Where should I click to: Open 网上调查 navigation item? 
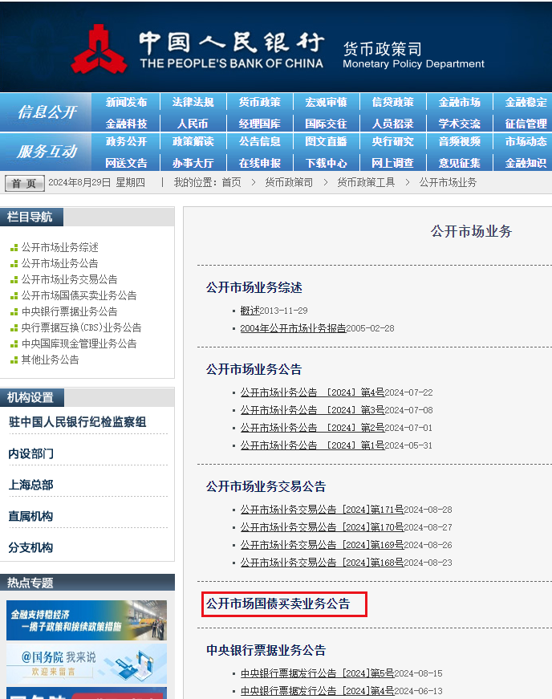[393, 163]
